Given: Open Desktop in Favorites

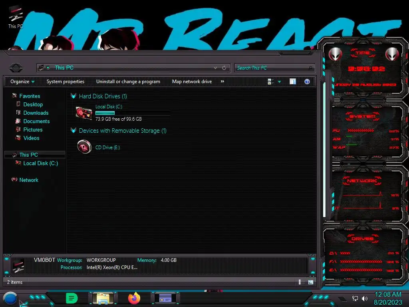Looking at the screenshot, I should (33, 104).
